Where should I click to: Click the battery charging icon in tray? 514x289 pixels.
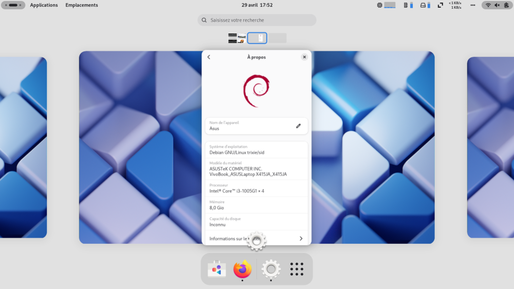tap(506, 5)
